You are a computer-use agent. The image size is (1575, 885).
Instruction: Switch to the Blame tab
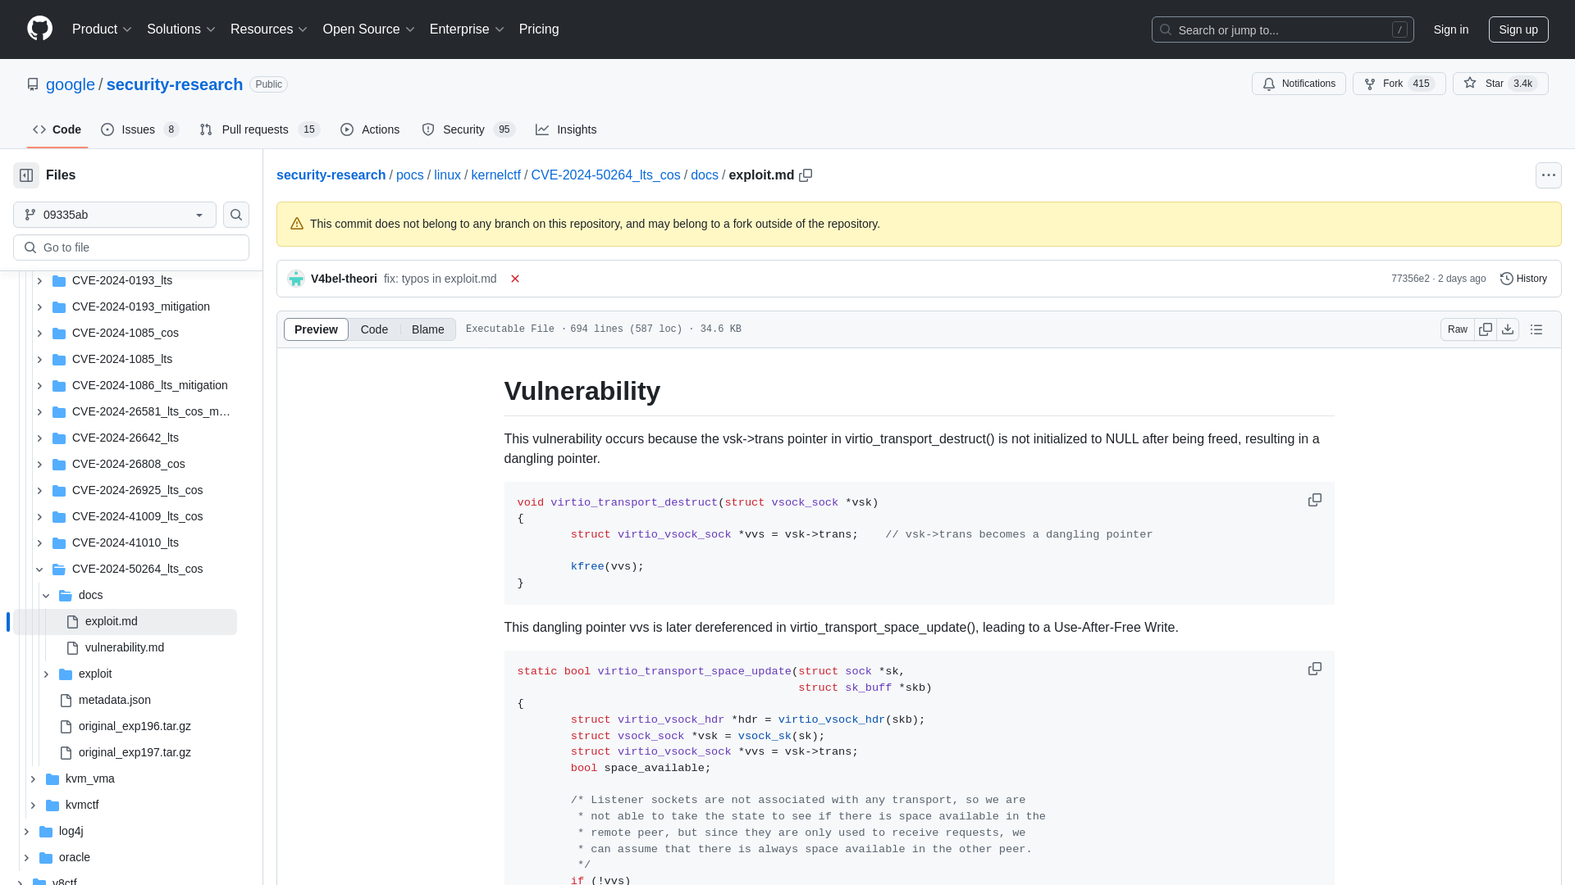(427, 329)
